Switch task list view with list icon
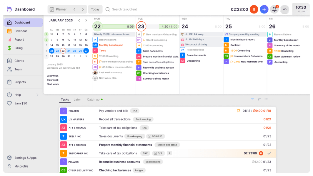The height and width of the screenshot is (176, 313). 266,99
